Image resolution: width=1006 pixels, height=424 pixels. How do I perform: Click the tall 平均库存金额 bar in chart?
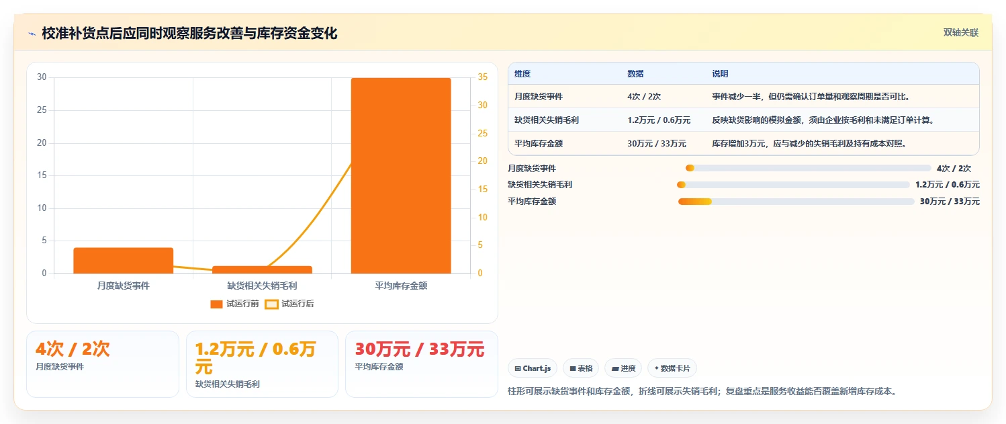pos(401,175)
